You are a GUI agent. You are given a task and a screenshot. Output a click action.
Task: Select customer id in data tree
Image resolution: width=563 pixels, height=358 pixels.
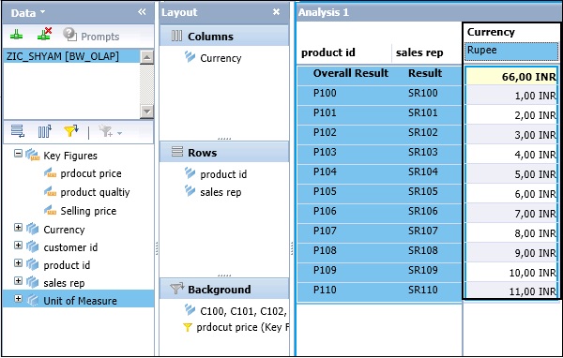pos(70,247)
